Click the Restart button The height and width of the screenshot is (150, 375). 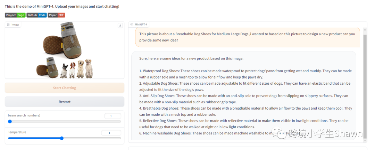coord(65,102)
